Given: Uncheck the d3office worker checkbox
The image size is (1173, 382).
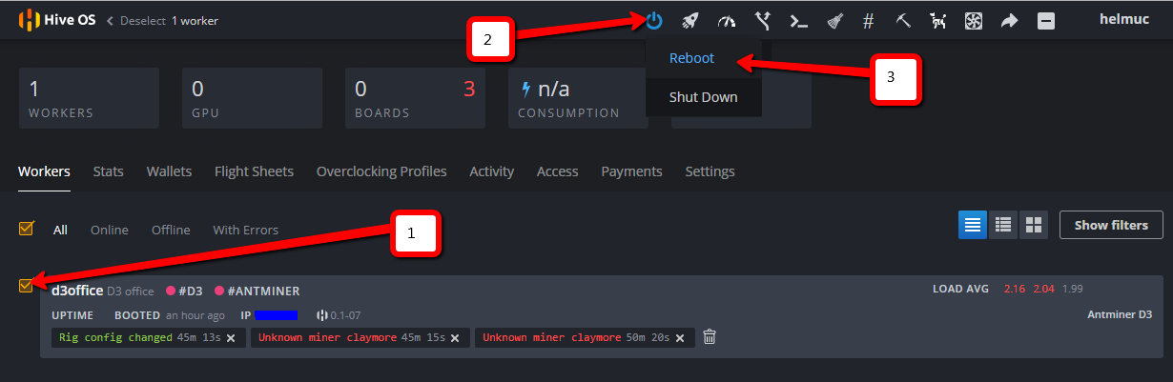Looking at the screenshot, I should click(27, 285).
